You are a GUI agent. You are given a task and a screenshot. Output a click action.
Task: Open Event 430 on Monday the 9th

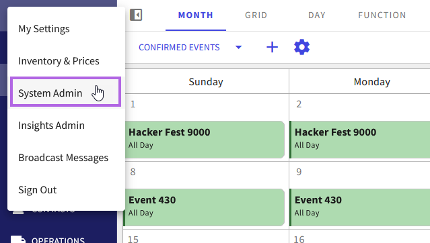pyautogui.click(x=360, y=207)
